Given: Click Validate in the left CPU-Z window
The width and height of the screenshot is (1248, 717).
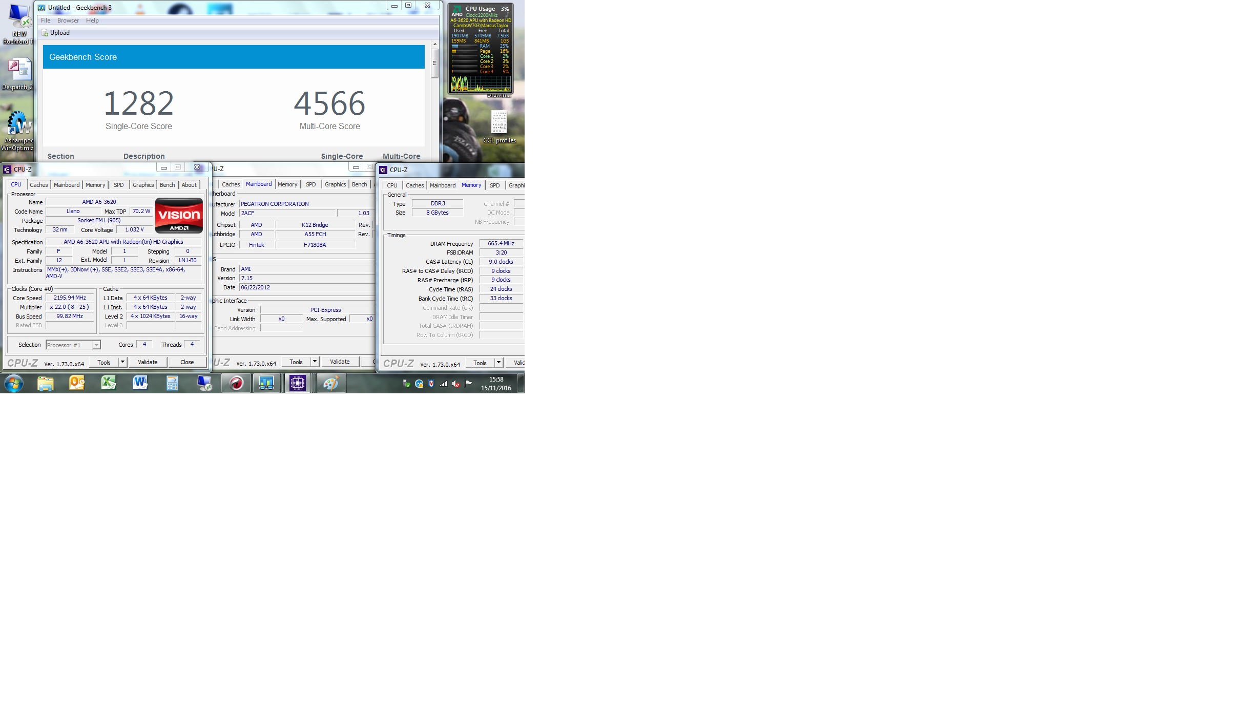Looking at the screenshot, I should (148, 362).
